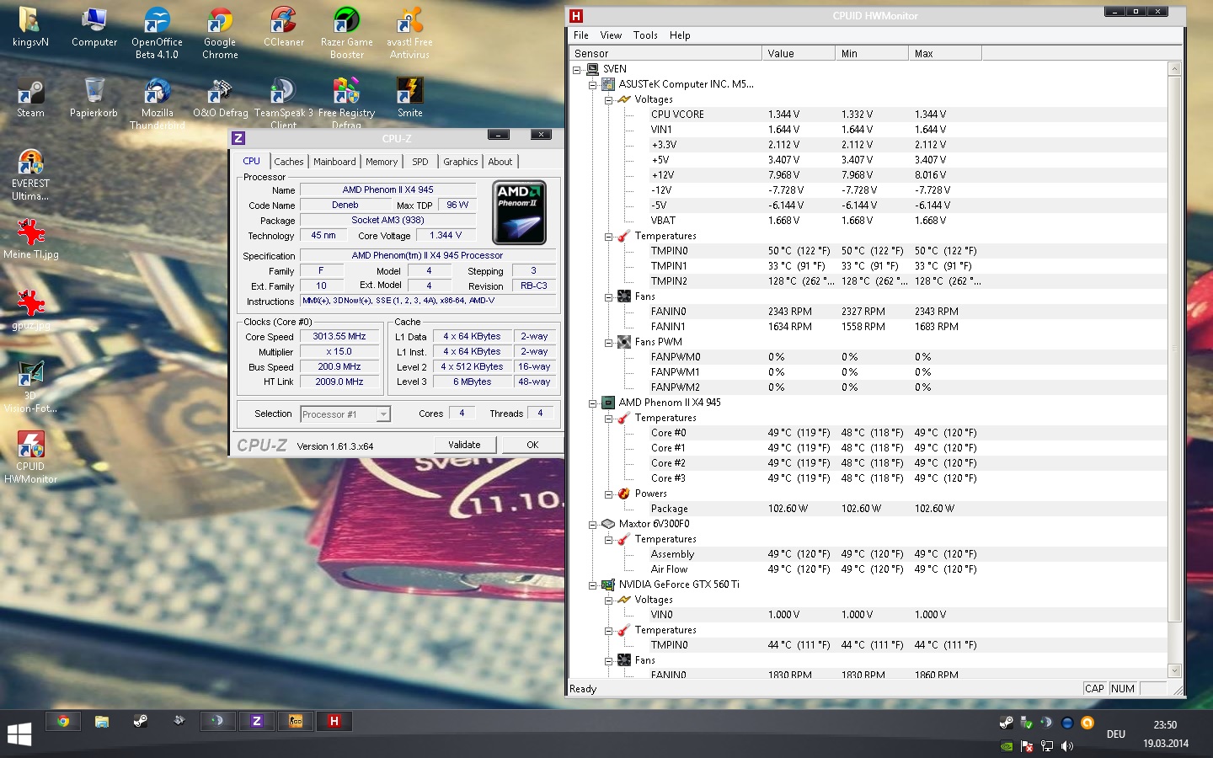Click the Min column header
Image resolution: width=1213 pixels, height=758 pixels.
pyautogui.click(x=872, y=53)
